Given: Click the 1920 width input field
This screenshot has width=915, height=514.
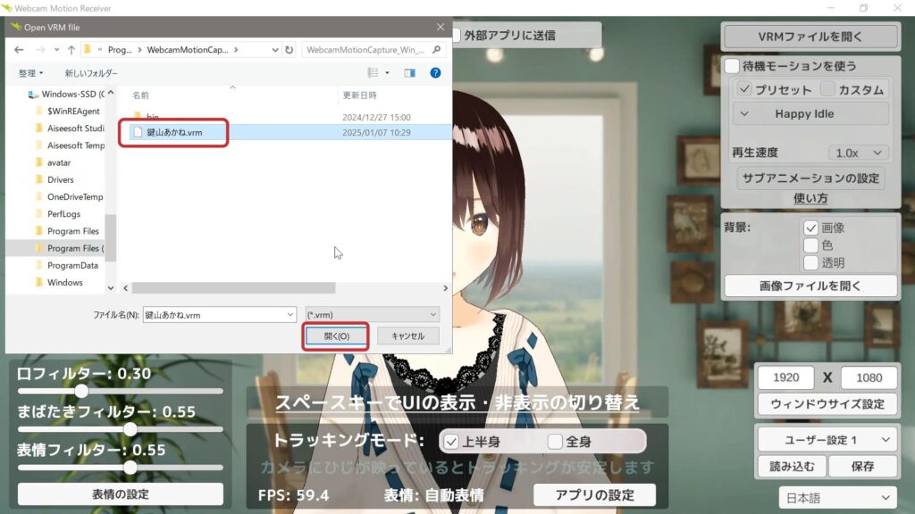Looking at the screenshot, I should coord(786,377).
